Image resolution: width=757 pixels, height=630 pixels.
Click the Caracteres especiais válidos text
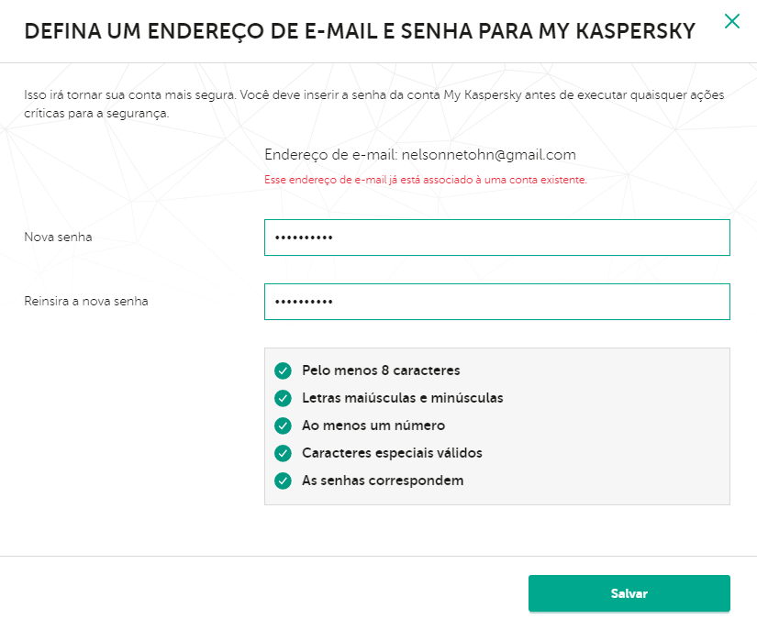click(x=392, y=453)
